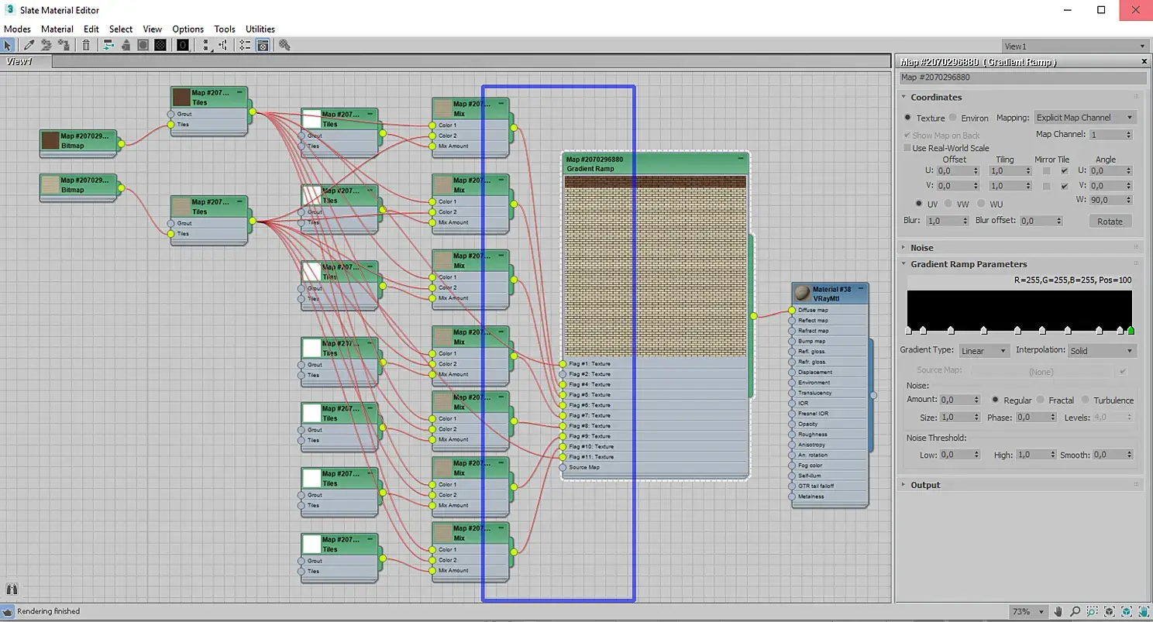Open the Material menu
This screenshot has height=622, width=1153.
pos(57,29)
